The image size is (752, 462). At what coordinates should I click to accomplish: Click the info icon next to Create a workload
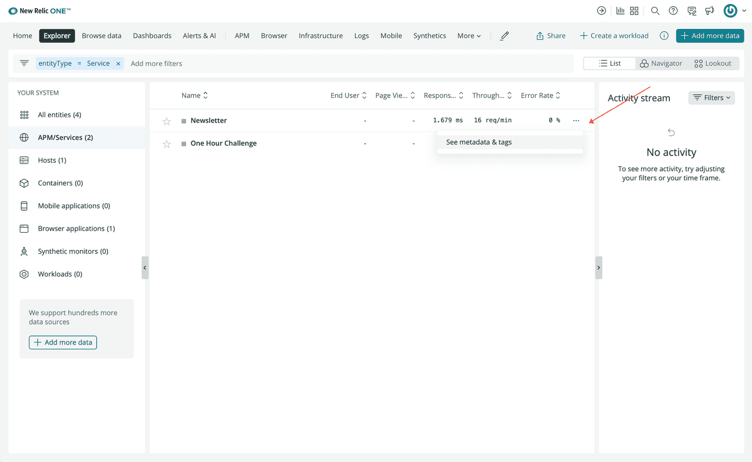tap(664, 36)
